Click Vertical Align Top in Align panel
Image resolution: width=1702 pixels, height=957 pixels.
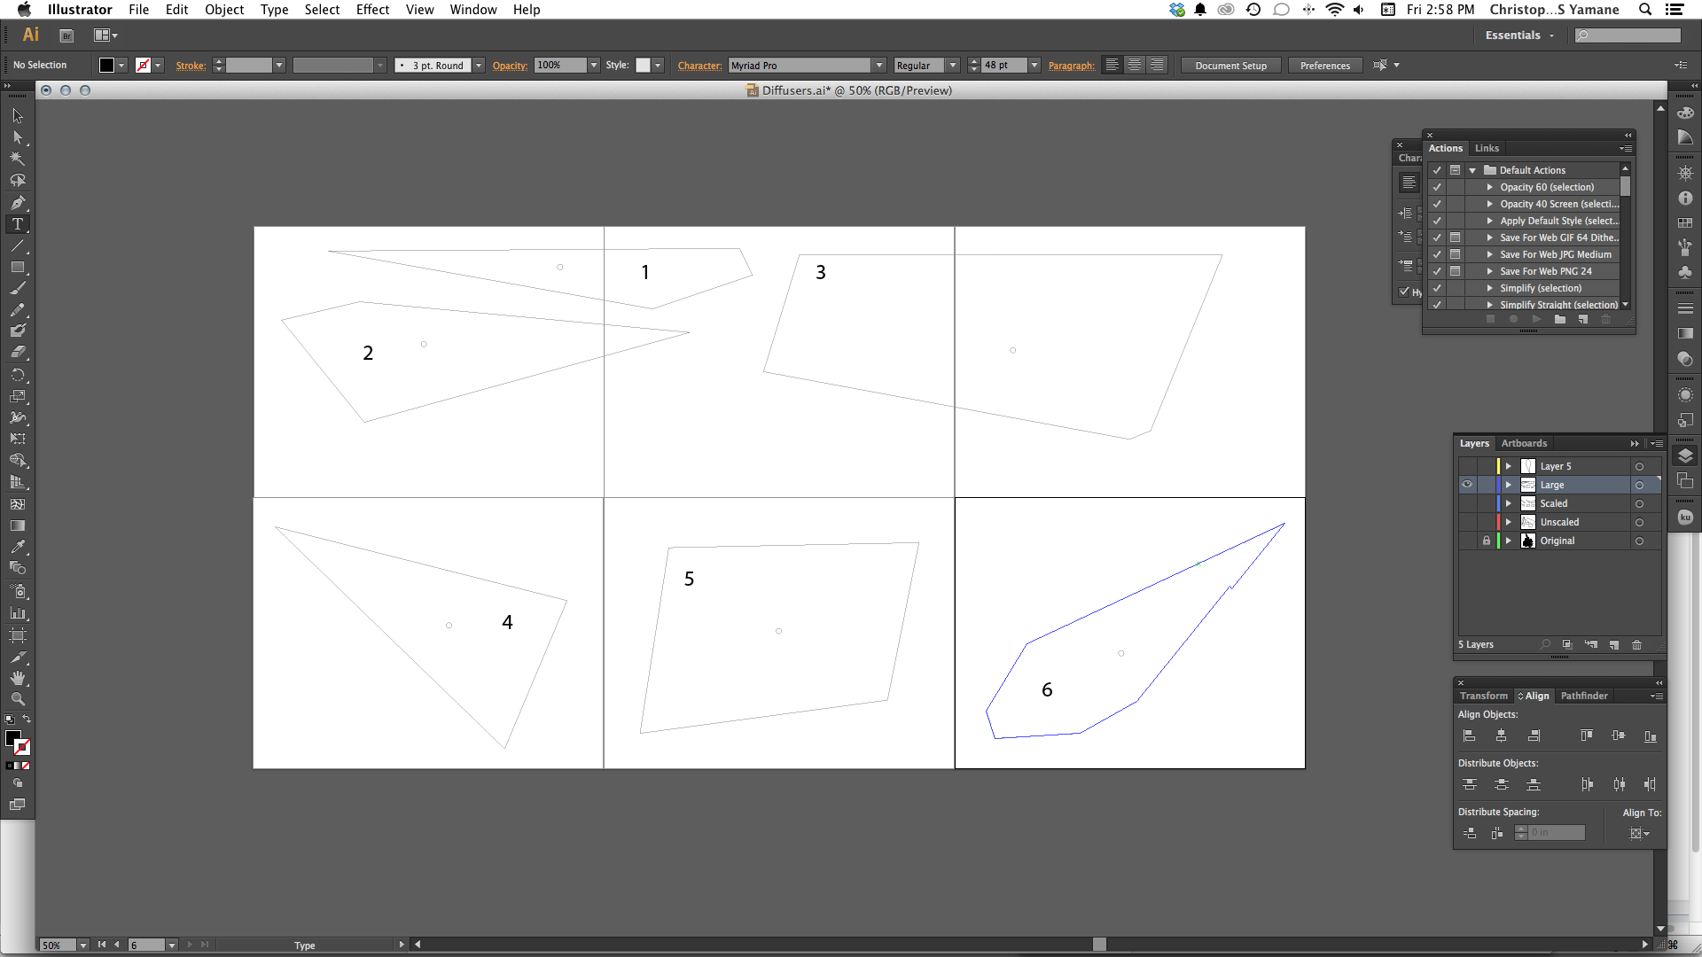coord(1586,735)
